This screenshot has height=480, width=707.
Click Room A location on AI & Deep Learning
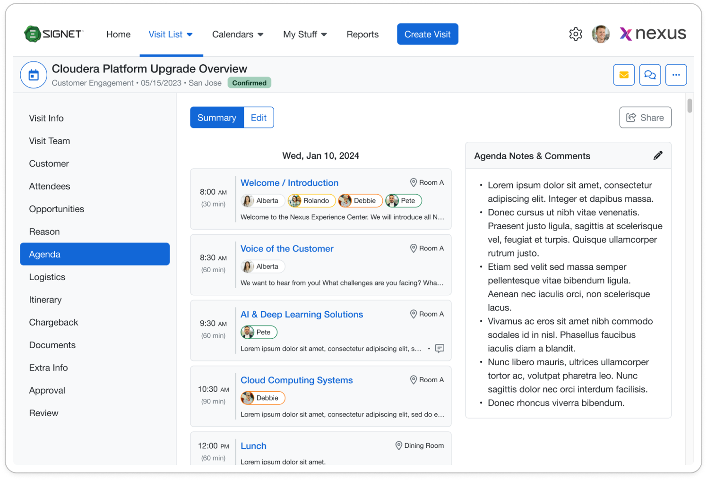point(427,314)
